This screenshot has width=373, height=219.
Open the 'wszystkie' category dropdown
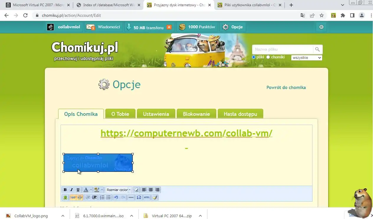pyautogui.click(x=307, y=58)
